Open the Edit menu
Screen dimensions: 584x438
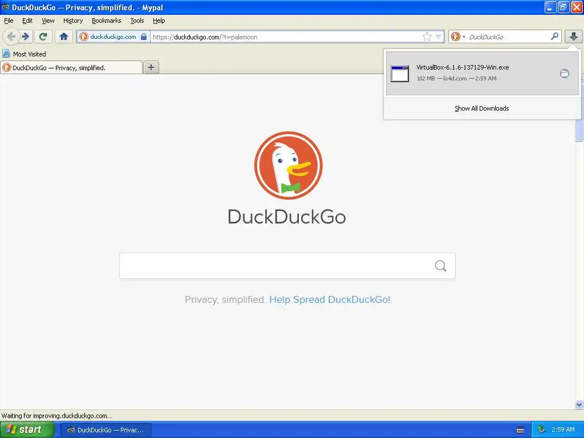click(27, 21)
